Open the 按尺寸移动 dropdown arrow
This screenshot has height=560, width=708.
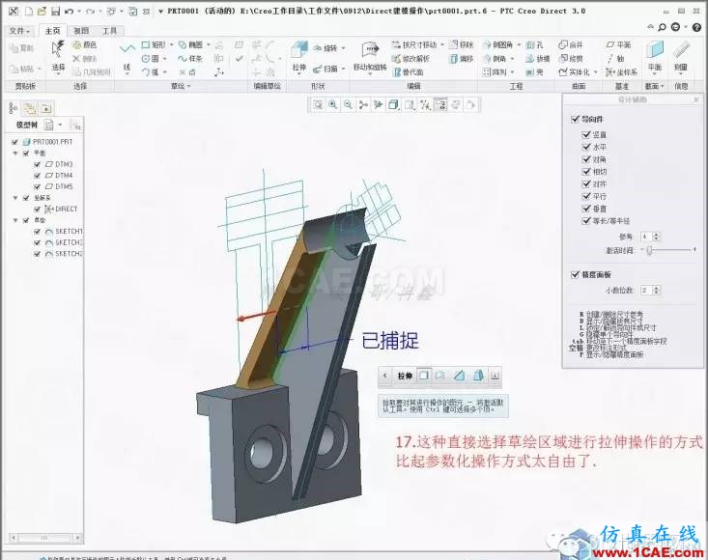coord(442,44)
